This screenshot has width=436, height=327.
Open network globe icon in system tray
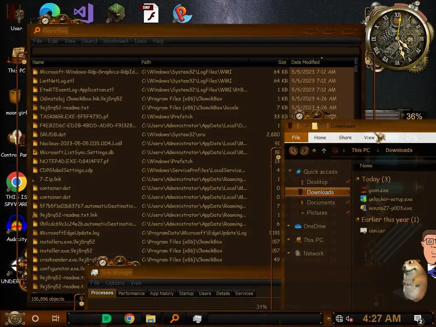[x=339, y=318]
